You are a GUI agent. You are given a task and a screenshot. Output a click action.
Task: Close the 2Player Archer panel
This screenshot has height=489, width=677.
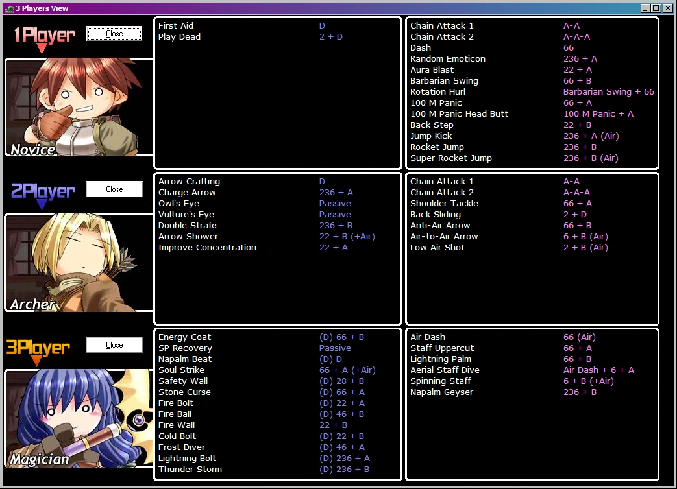click(x=114, y=189)
